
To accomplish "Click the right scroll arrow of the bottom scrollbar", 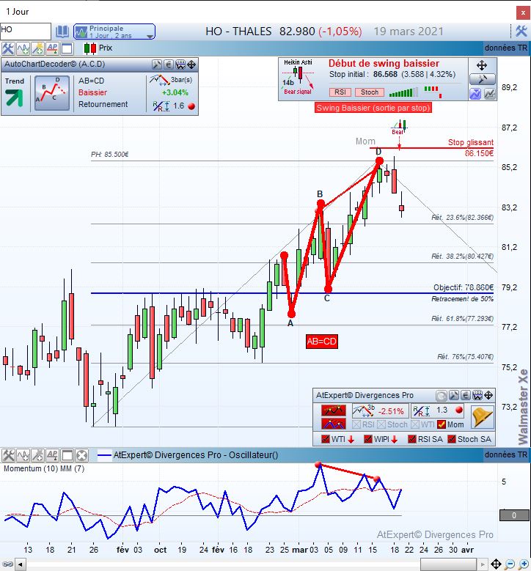I will pyautogui.click(x=483, y=565).
